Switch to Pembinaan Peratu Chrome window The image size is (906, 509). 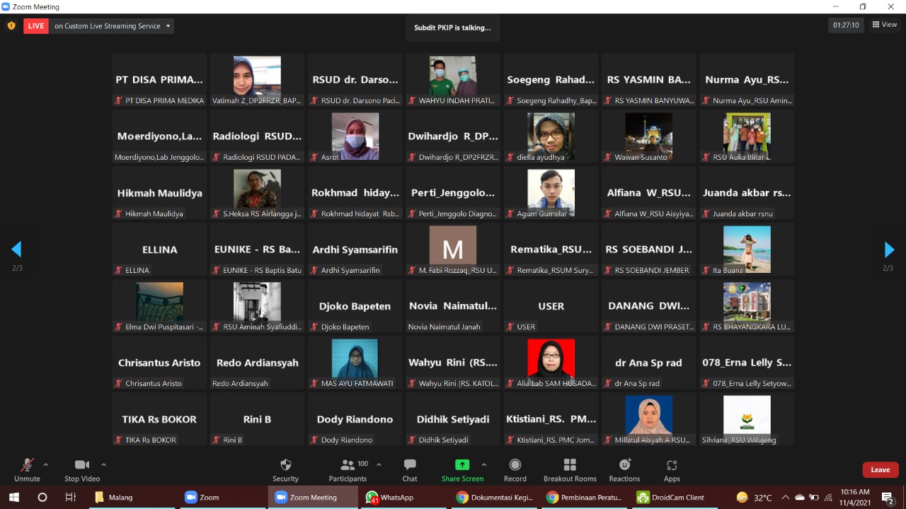585,498
